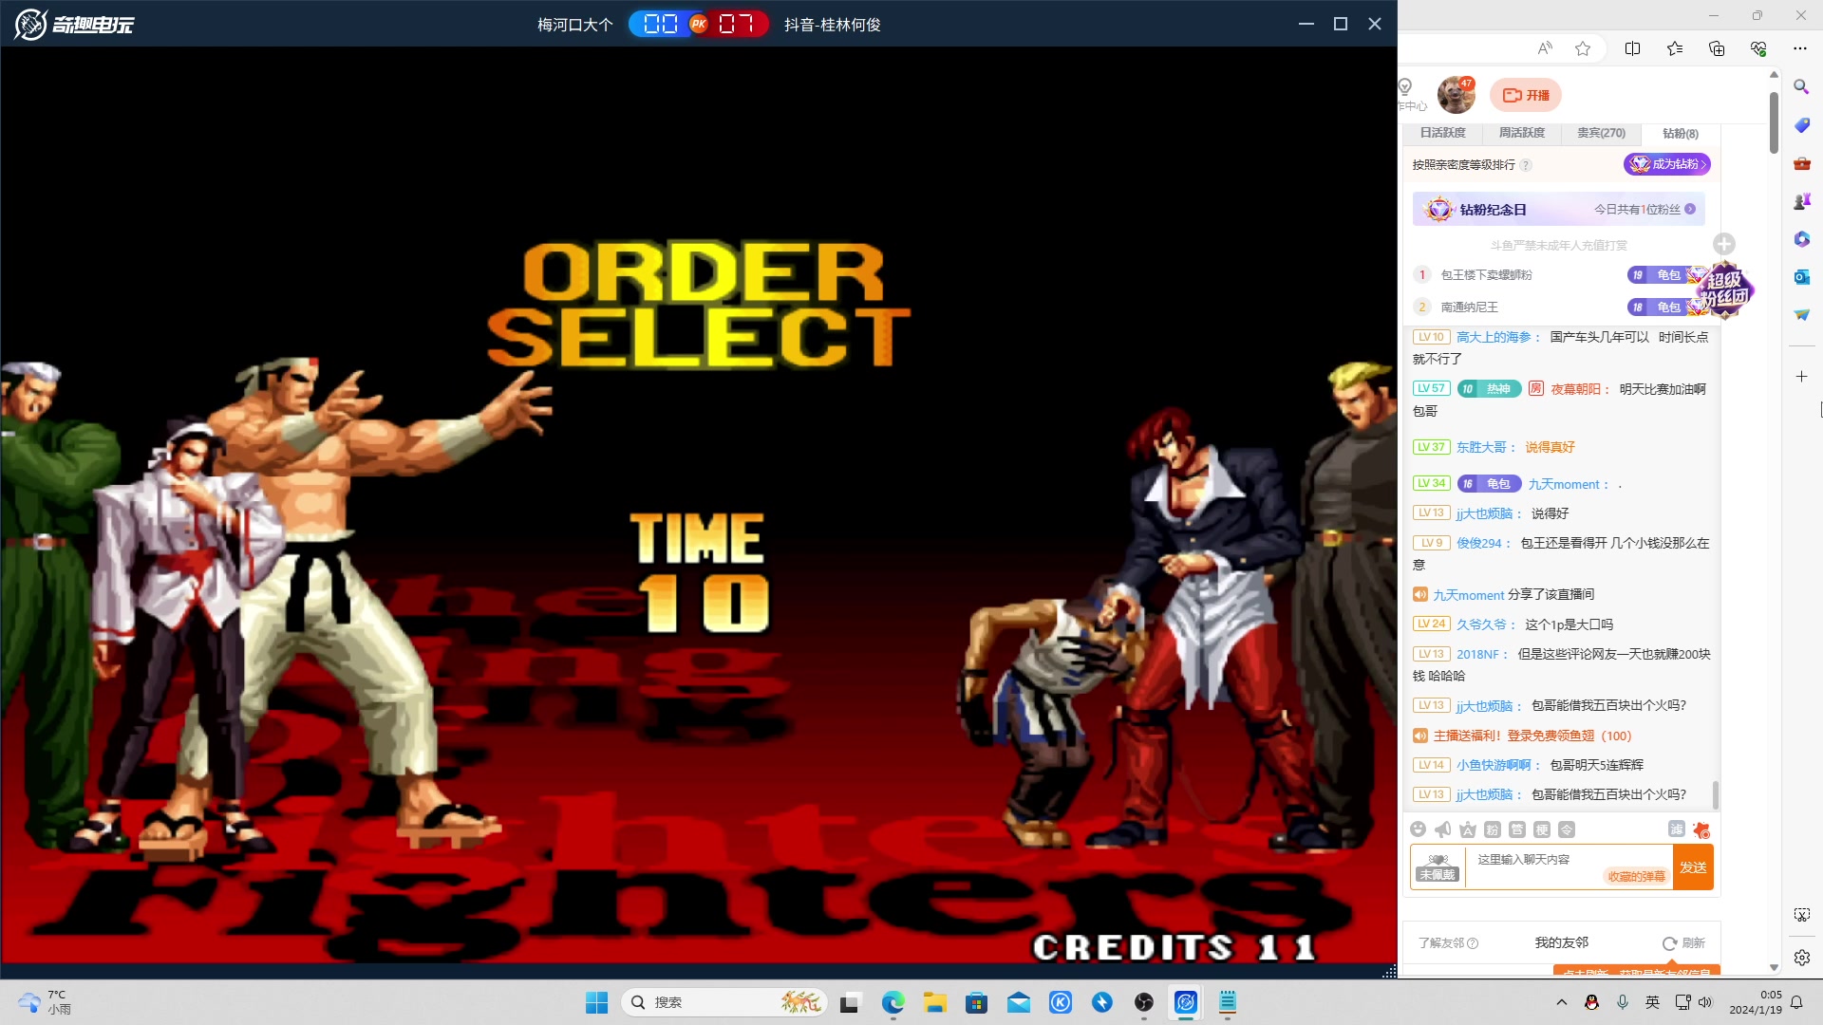Open the Edge sidebar Outlook icon

pos(1801,277)
